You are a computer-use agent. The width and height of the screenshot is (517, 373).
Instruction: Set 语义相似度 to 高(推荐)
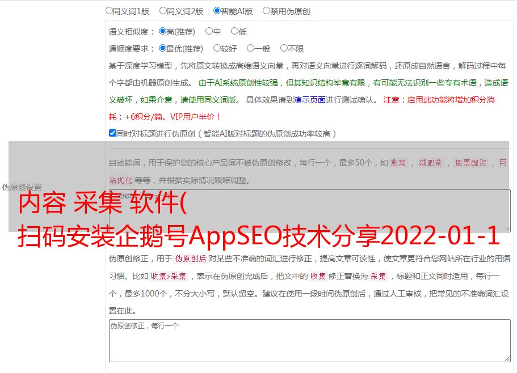point(162,32)
